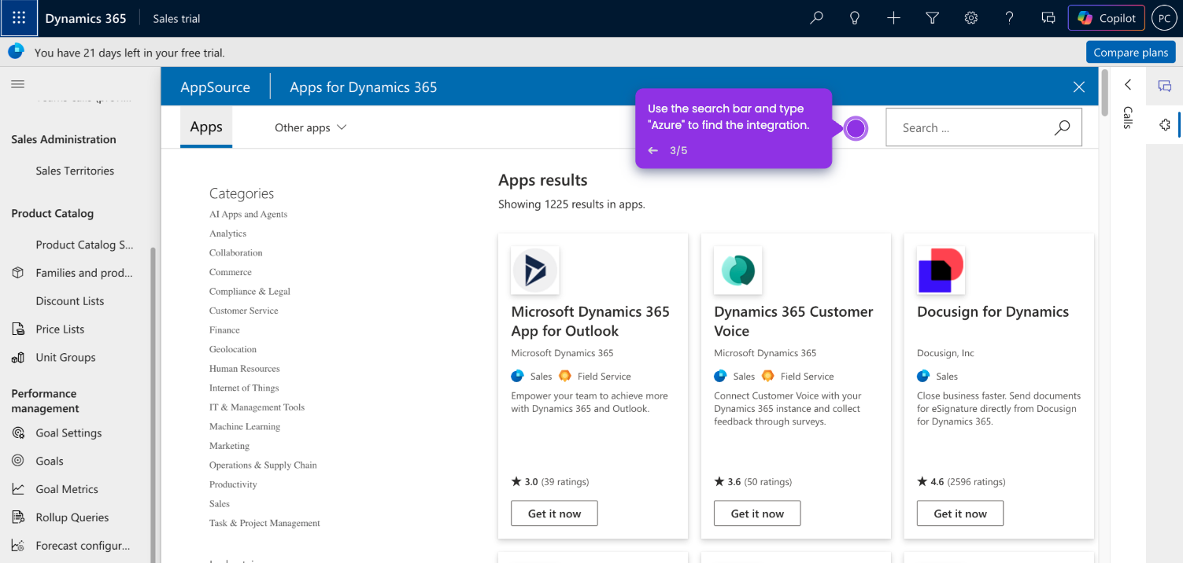Filter by Compliance & Legal category

(250, 291)
